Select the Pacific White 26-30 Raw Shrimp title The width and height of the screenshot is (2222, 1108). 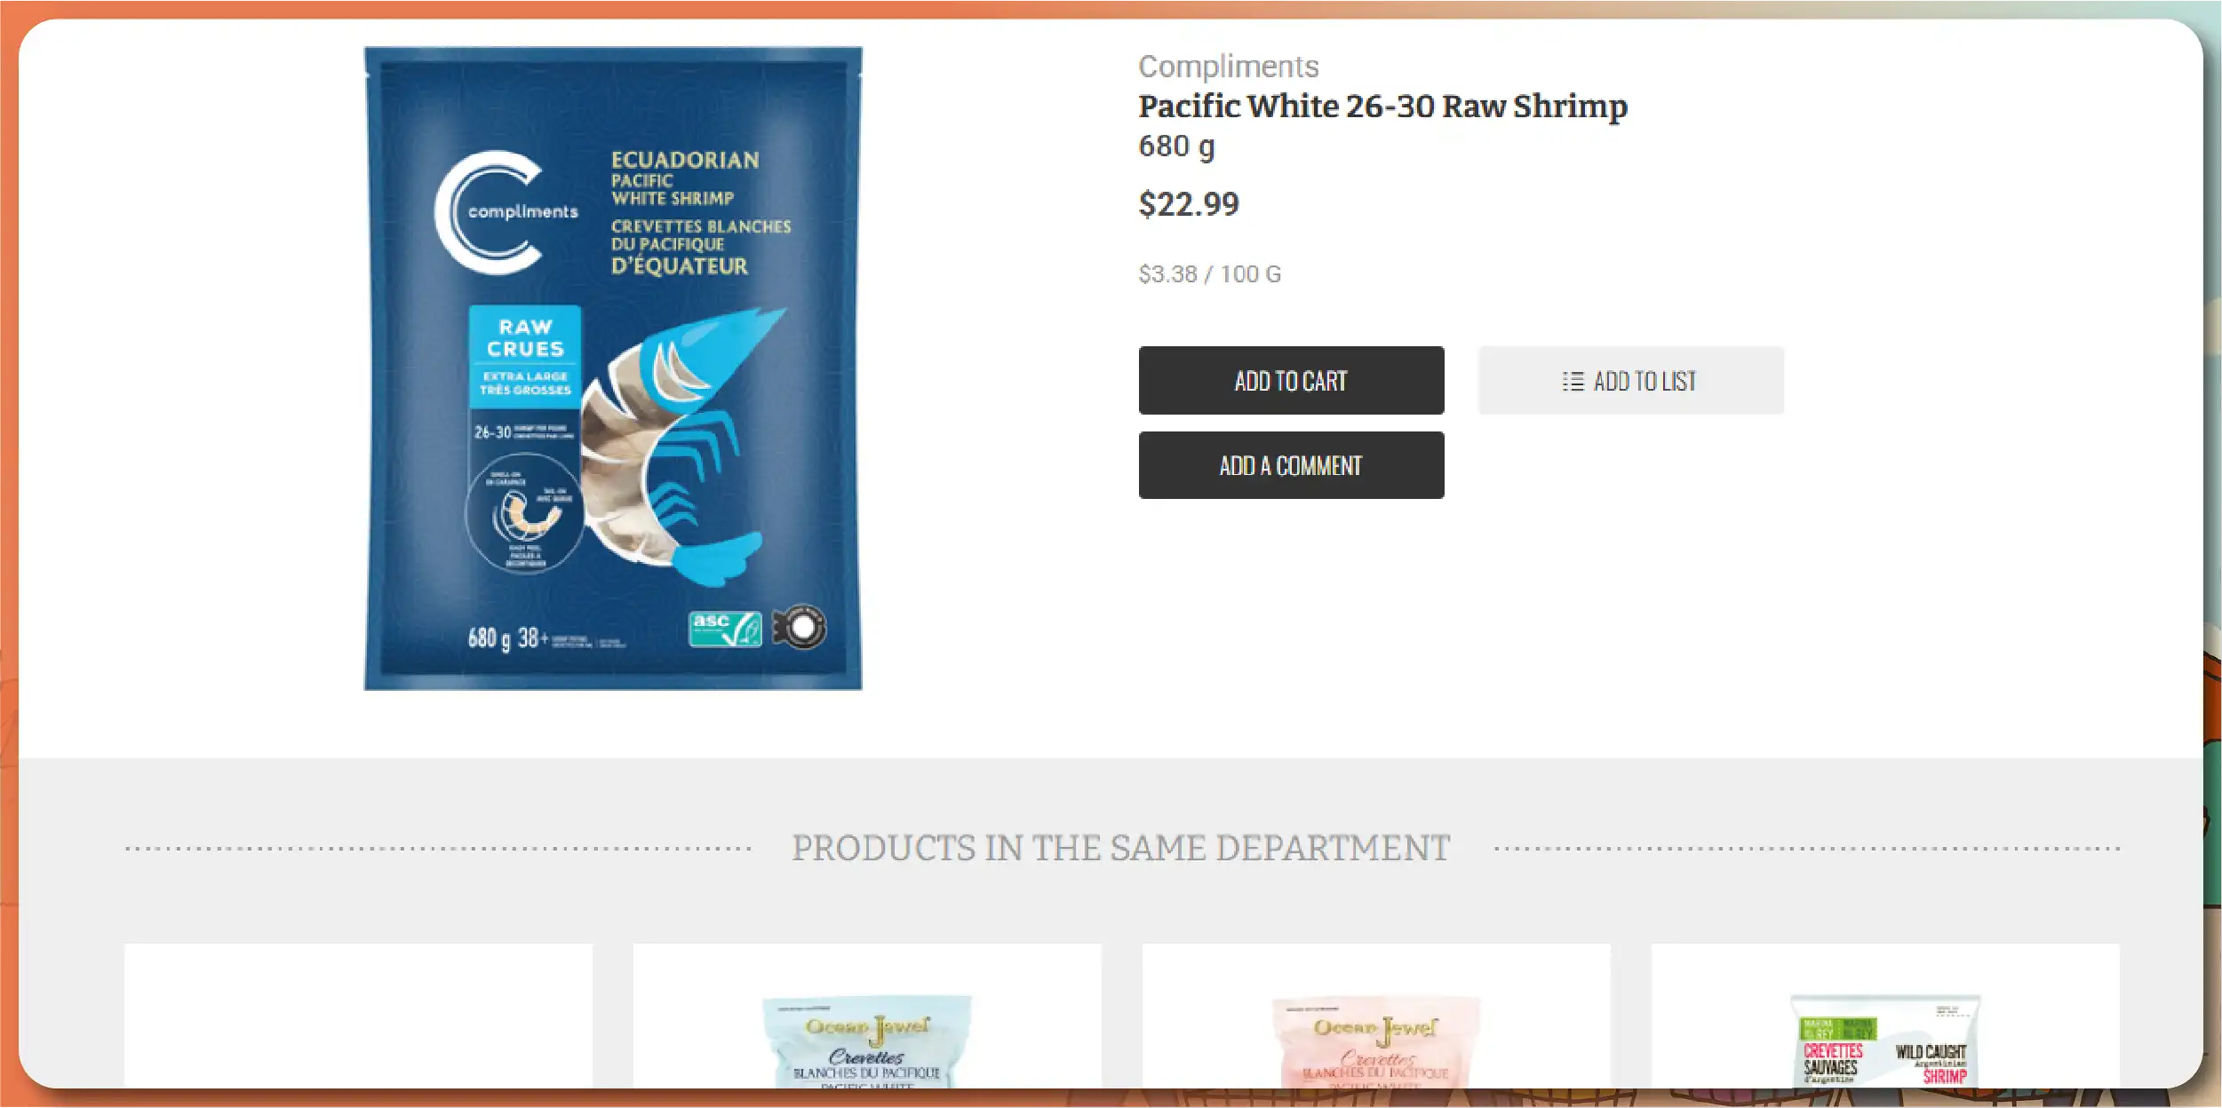[1382, 107]
